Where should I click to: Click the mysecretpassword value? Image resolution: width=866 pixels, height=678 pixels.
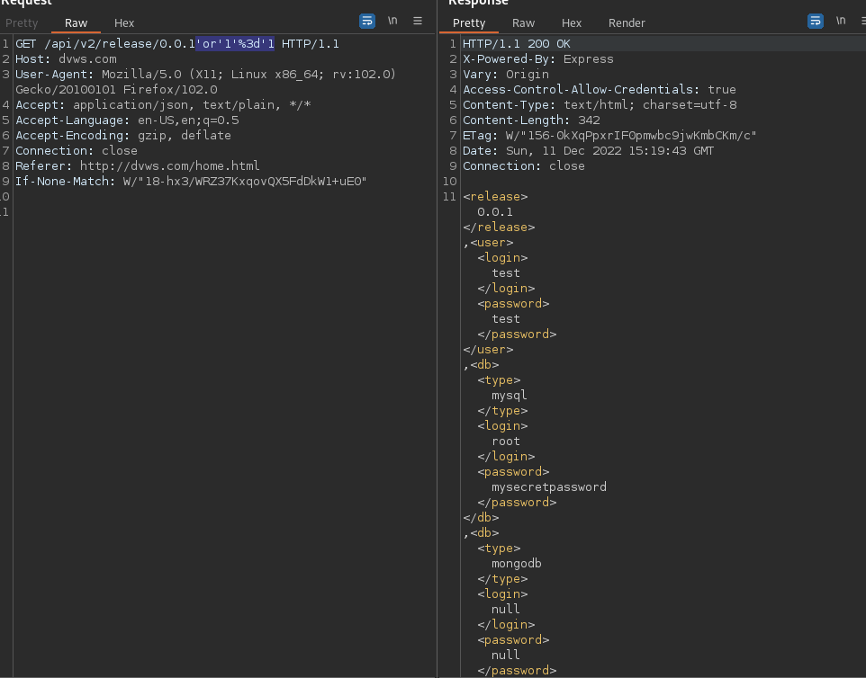click(x=549, y=487)
